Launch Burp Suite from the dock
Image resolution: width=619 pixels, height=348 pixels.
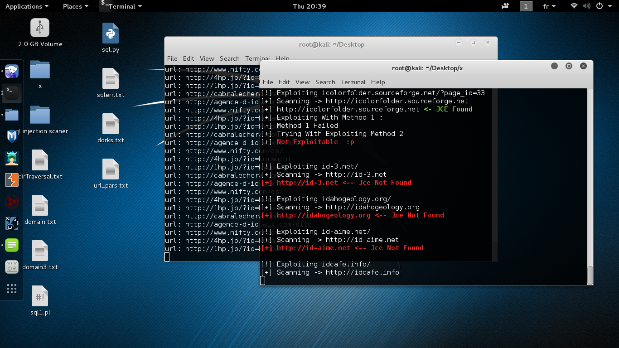[12, 180]
